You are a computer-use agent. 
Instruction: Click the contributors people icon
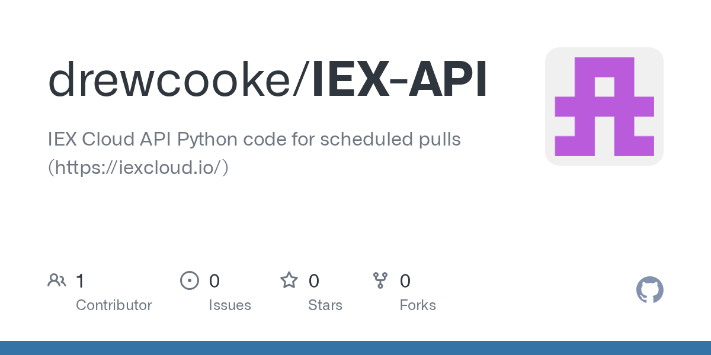pos(57,280)
